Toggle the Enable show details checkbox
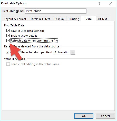This screenshot has width=117, height=121. pyautogui.click(x=8, y=36)
